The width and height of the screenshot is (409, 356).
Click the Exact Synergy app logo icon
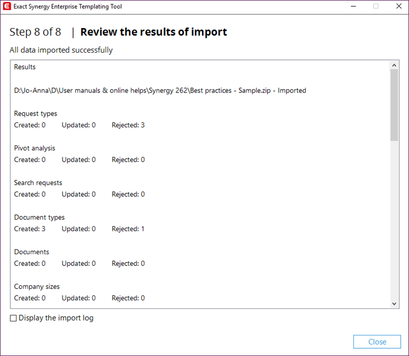[x=7, y=6]
